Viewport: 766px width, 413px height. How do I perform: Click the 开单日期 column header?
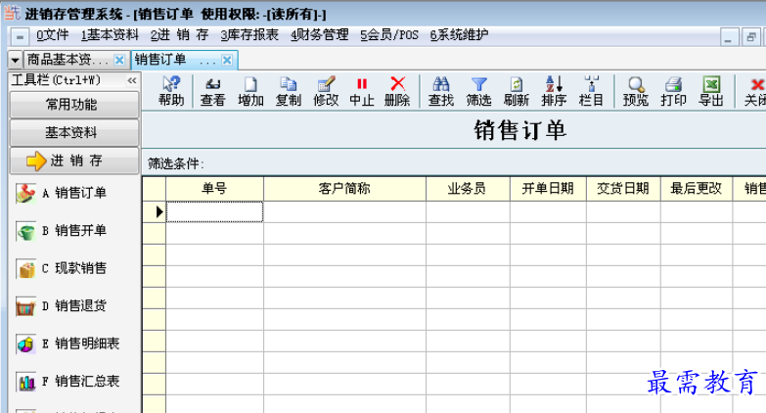coord(548,189)
